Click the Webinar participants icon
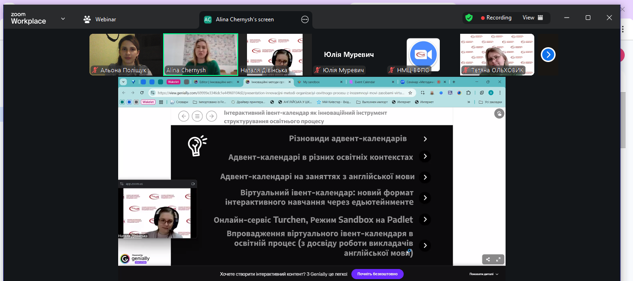Screen dimensions: 633x281 click(x=87, y=19)
